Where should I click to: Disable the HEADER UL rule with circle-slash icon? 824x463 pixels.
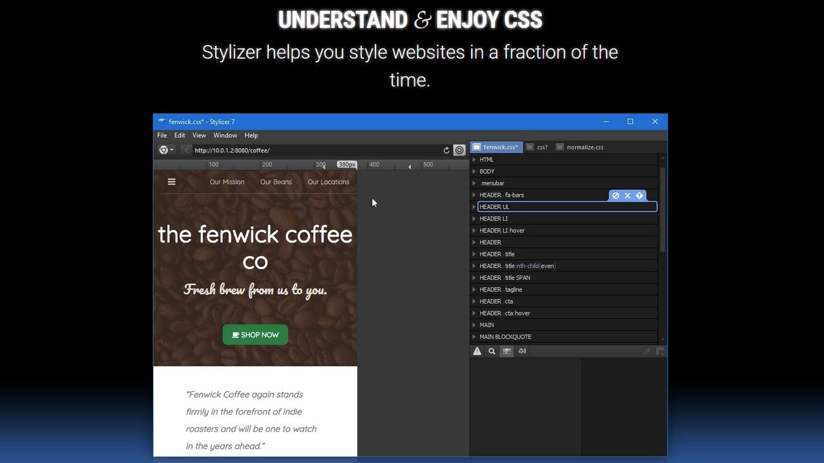click(615, 195)
